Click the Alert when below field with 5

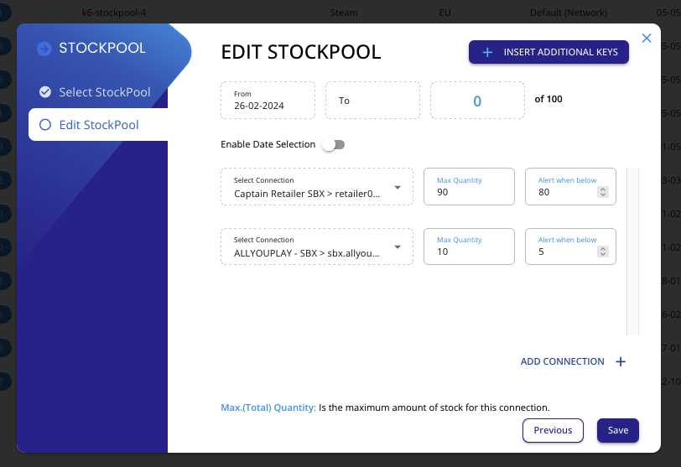point(570,246)
